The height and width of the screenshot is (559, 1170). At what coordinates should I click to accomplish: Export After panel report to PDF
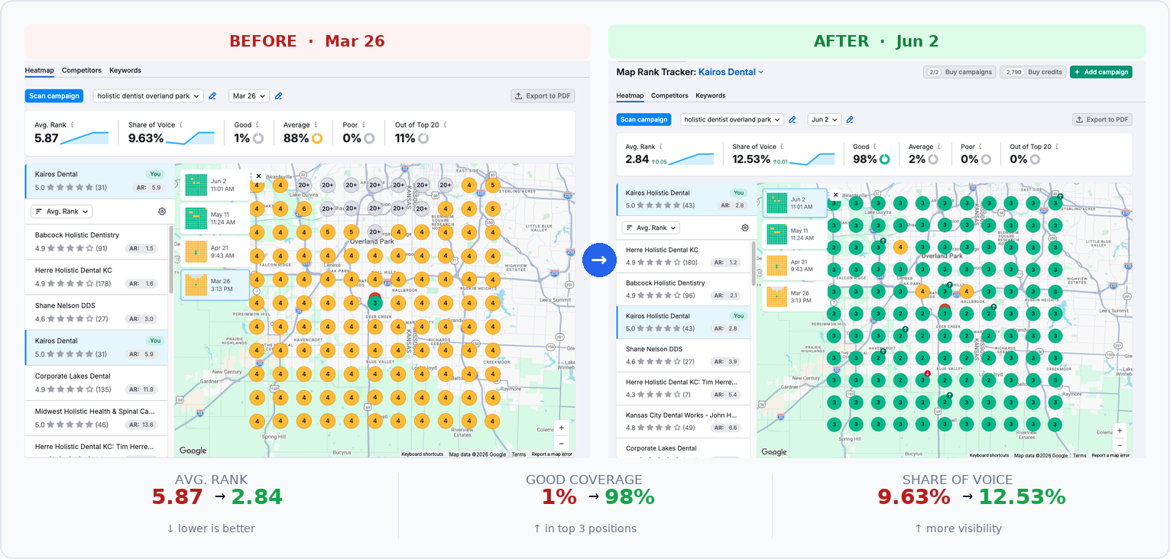1102,120
